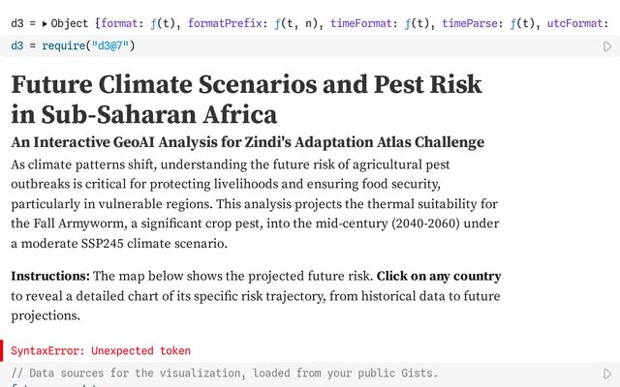Click the "d3@7" string in the code
This screenshot has height=387, width=620.
[x=106, y=45]
